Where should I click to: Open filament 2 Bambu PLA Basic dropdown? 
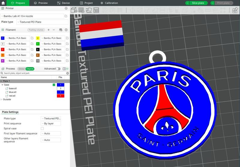(x=53, y=38)
